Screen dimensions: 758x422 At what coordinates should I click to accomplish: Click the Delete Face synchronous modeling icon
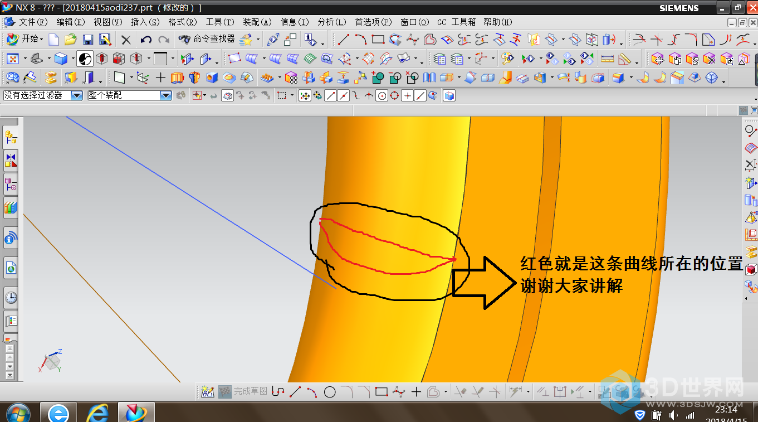pyautogui.click(x=710, y=59)
